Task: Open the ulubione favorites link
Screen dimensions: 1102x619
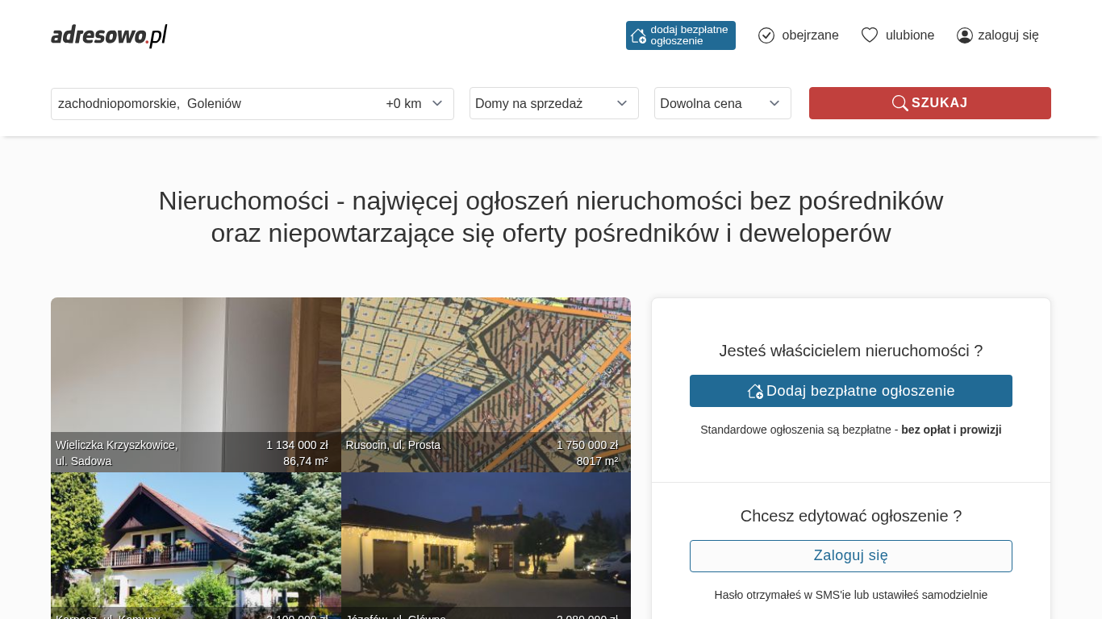Action: click(909, 35)
